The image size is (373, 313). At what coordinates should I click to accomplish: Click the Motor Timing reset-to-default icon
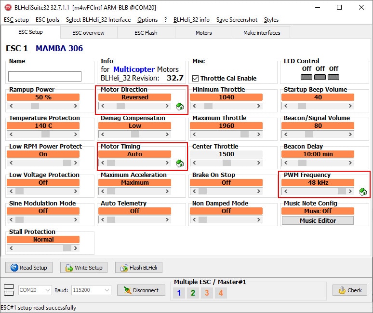[x=180, y=163]
